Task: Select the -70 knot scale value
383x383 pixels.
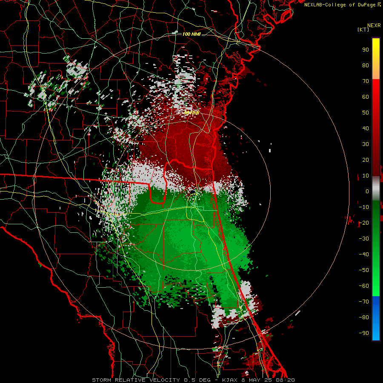Action: (364, 302)
